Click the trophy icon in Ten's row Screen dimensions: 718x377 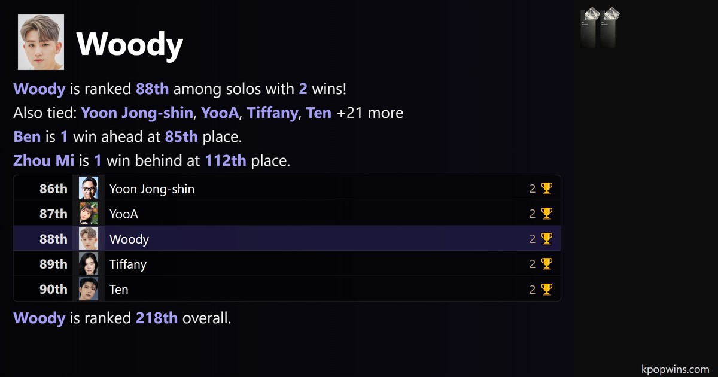tap(546, 290)
